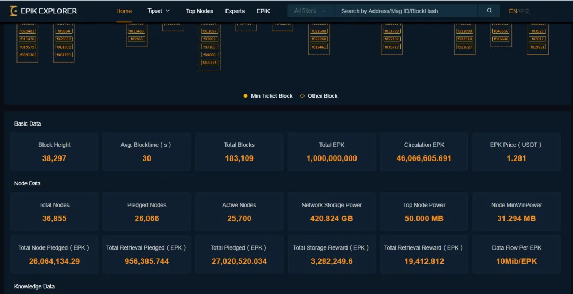573x294 pixels.
Task: Click Pledged Nodes value 26,066
Action: point(146,218)
